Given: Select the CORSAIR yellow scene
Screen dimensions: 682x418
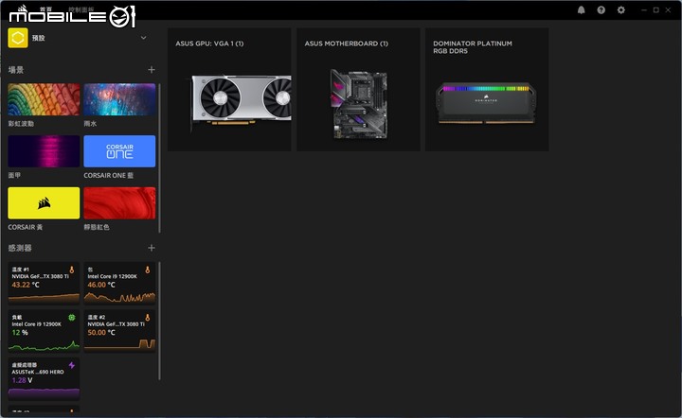Looking at the screenshot, I should click(x=44, y=202).
